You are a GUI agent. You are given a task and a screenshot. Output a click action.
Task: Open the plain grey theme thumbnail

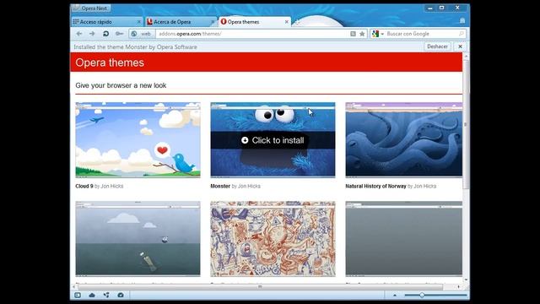404,239
